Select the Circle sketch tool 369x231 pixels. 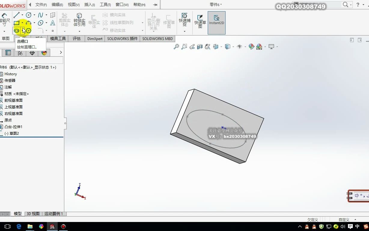pos(29,15)
